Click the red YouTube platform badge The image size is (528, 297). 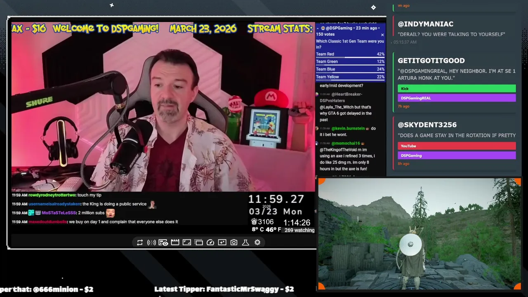[x=457, y=146]
